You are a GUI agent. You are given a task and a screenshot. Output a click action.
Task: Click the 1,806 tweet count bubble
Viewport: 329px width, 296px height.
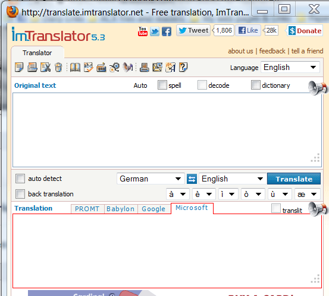click(224, 30)
